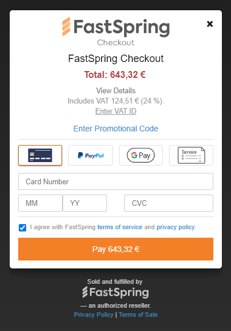Close the checkout dialog with the X
The width and height of the screenshot is (231, 331).
tap(210, 24)
